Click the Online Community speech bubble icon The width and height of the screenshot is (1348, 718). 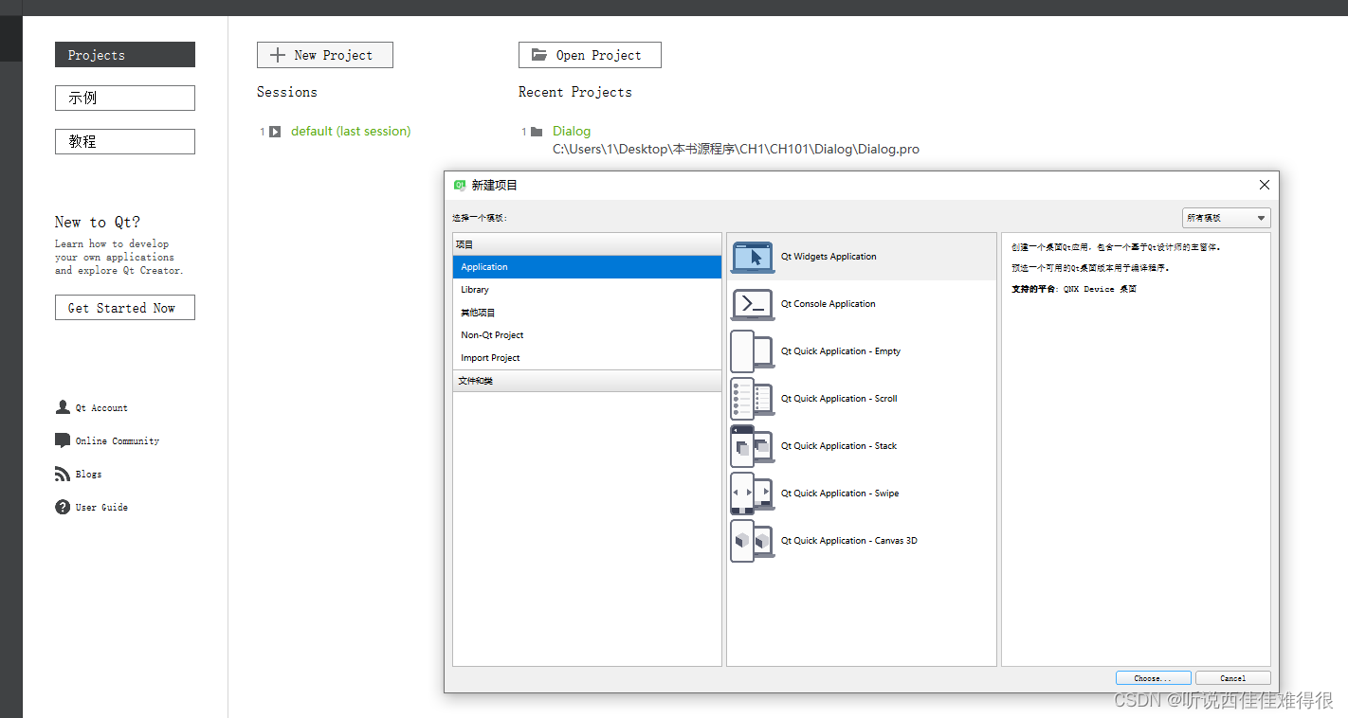(63, 440)
